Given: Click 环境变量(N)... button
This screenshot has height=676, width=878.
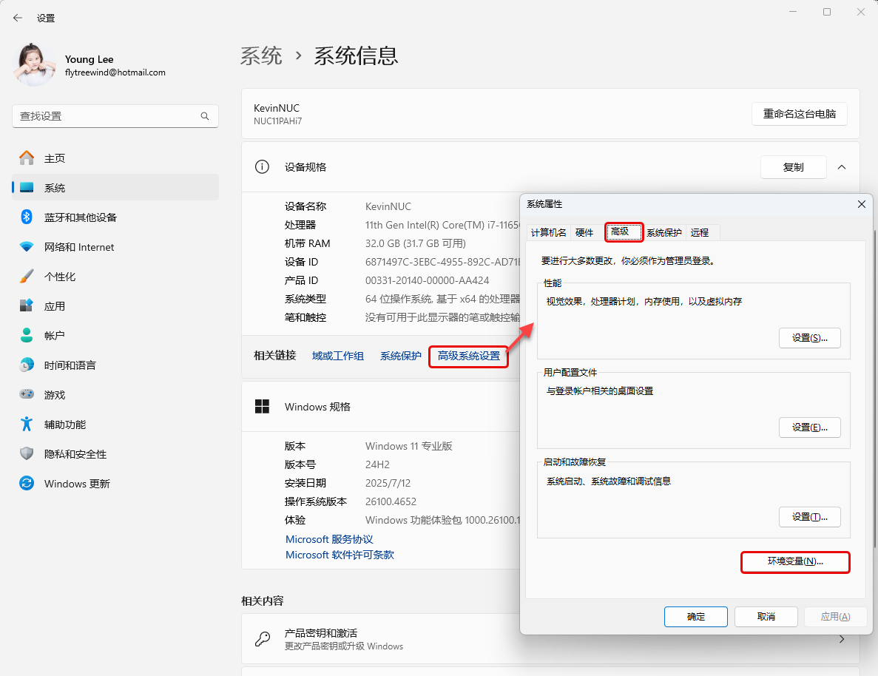Looking at the screenshot, I should [795, 561].
